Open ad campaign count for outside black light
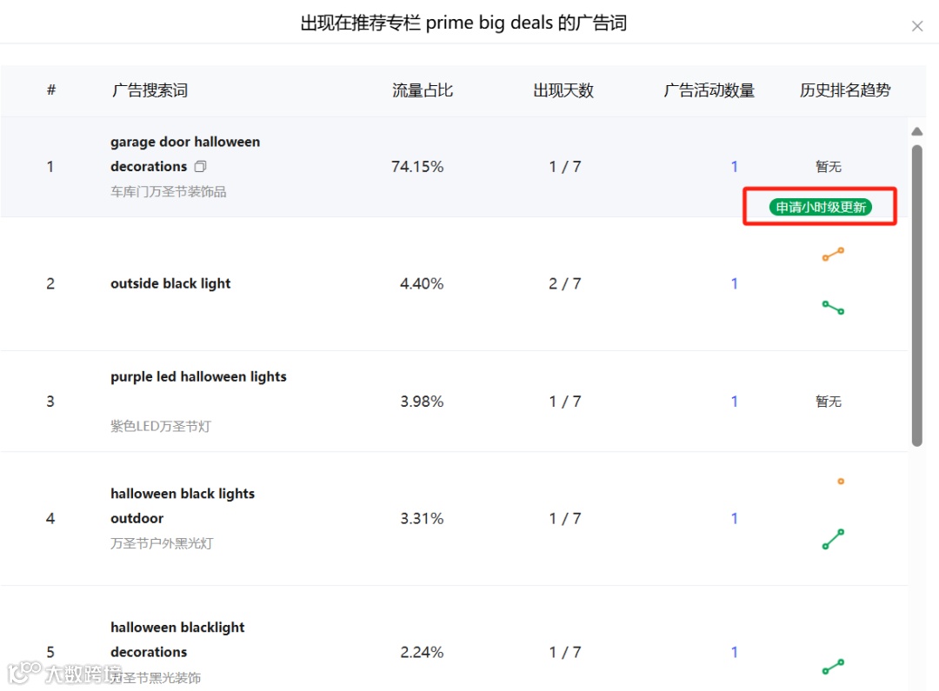939x691 pixels. pos(734,283)
